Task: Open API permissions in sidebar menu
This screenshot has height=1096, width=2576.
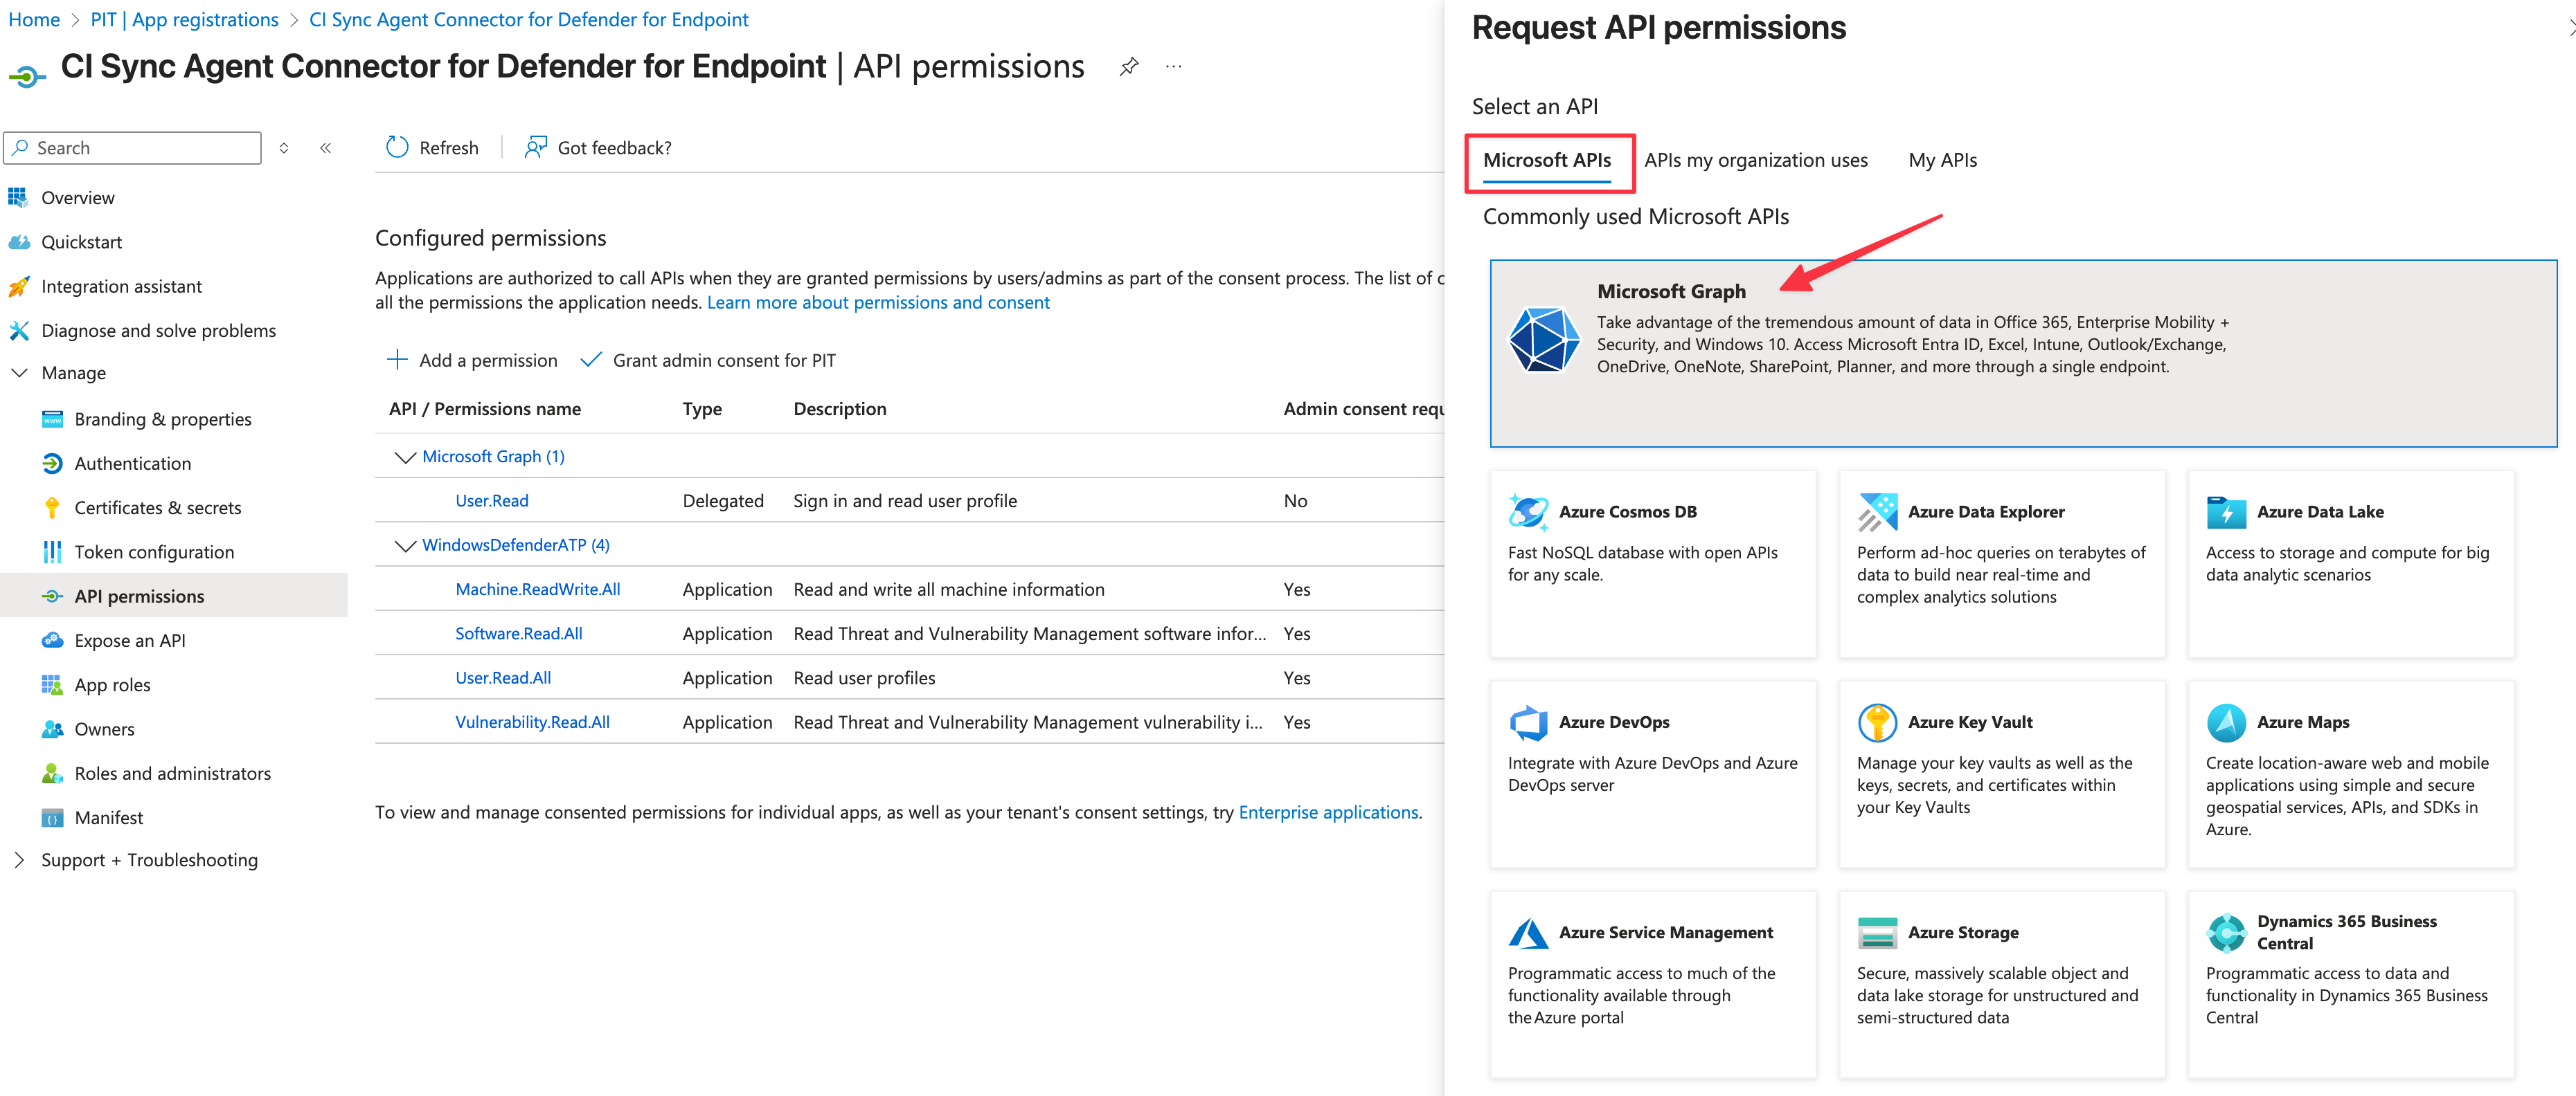Action: 174,596
